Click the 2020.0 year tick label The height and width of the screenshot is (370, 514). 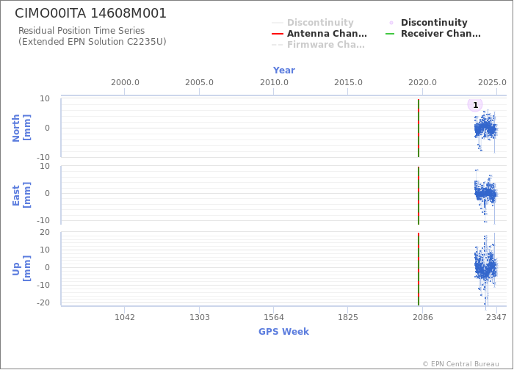[x=422, y=82]
